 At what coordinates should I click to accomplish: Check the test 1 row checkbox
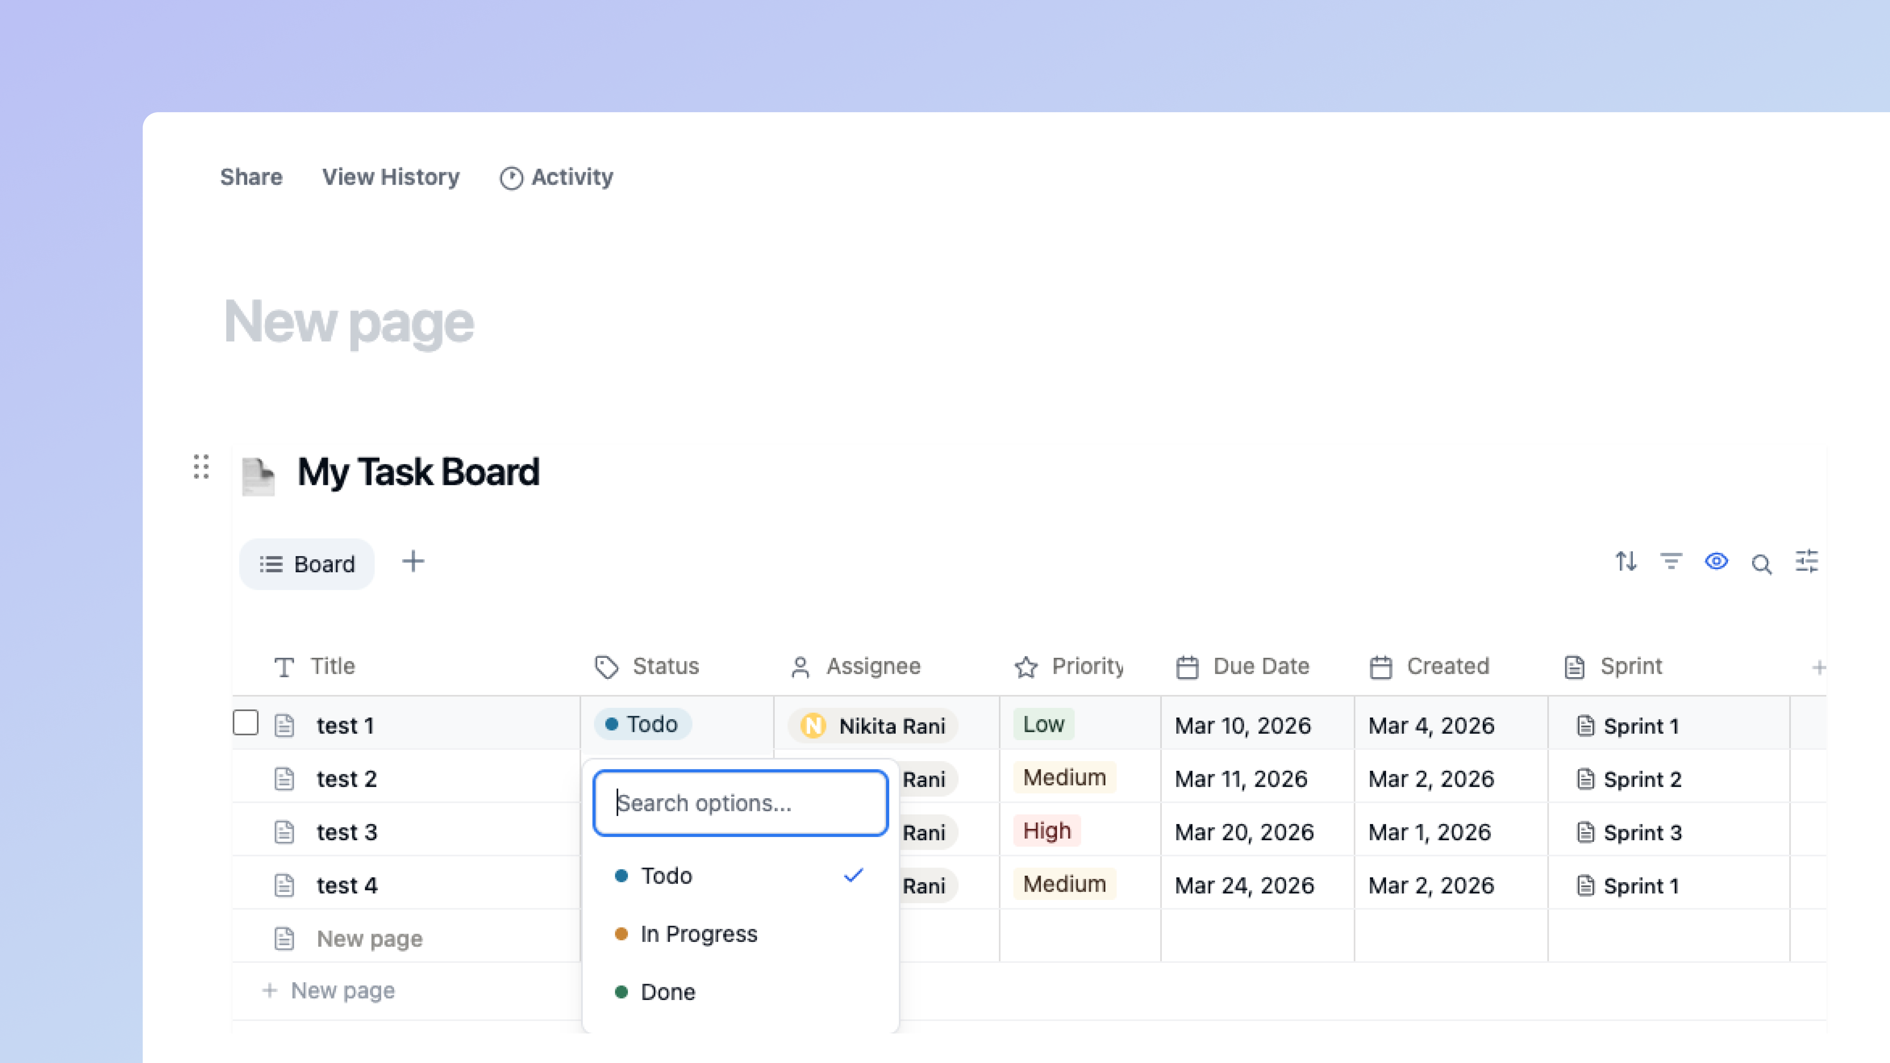click(x=246, y=722)
